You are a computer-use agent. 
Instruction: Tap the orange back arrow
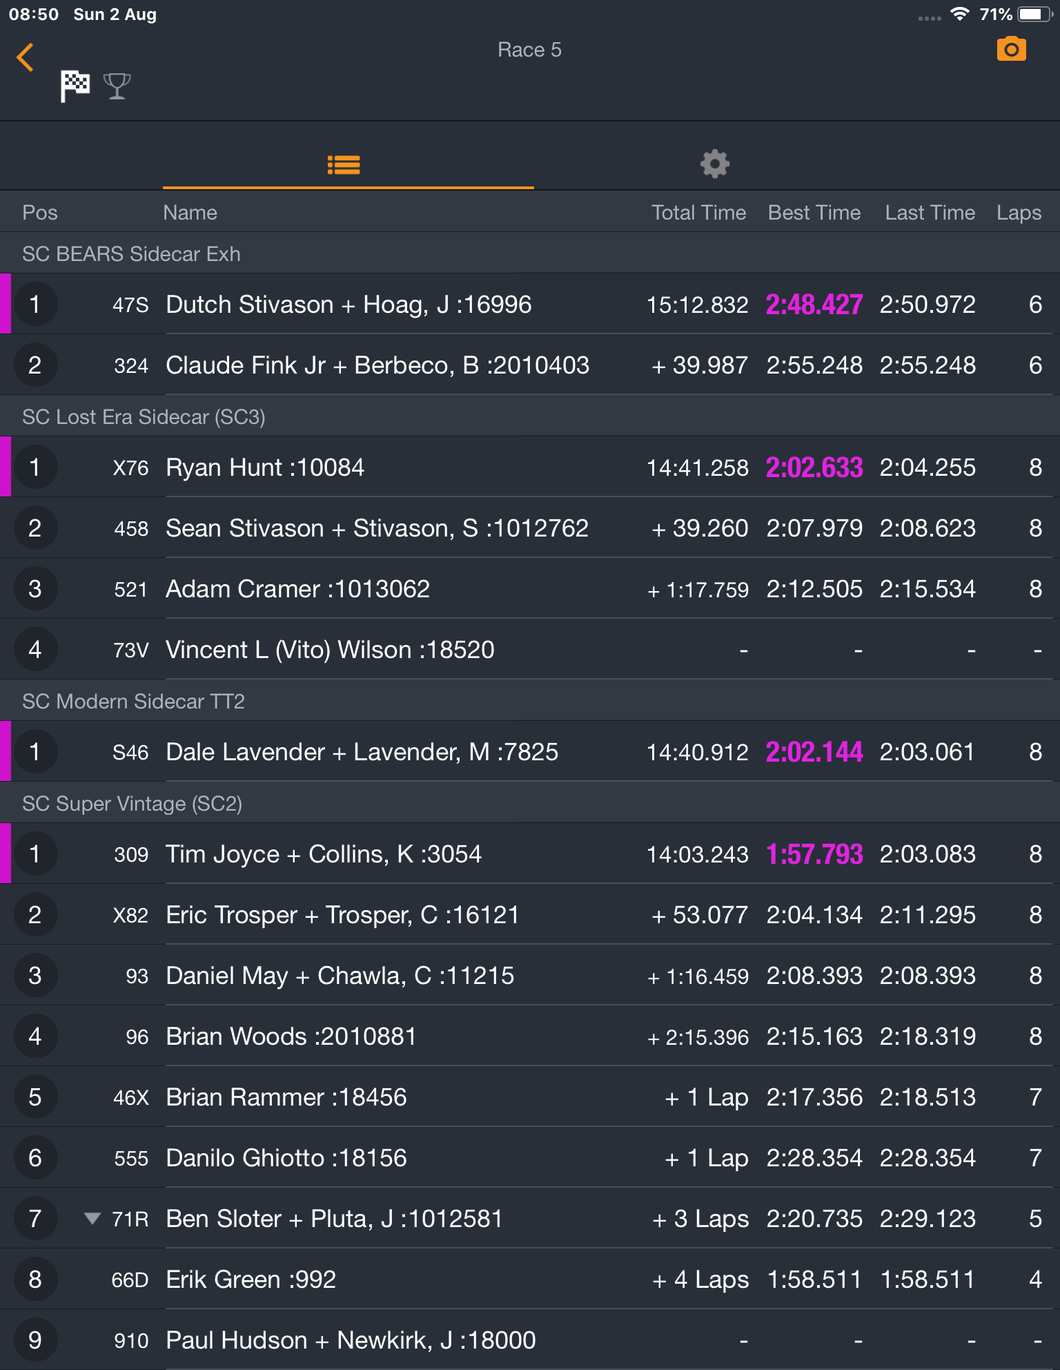pos(25,57)
